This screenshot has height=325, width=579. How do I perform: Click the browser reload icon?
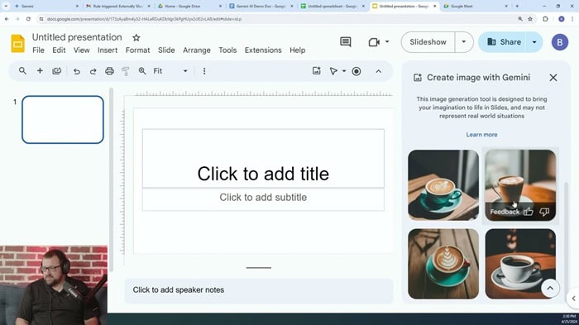(28, 19)
